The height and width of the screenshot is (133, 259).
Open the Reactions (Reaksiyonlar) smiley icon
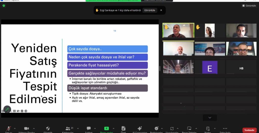point(157,128)
